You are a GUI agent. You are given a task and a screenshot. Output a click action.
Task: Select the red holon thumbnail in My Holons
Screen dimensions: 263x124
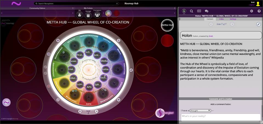[116, 13]
